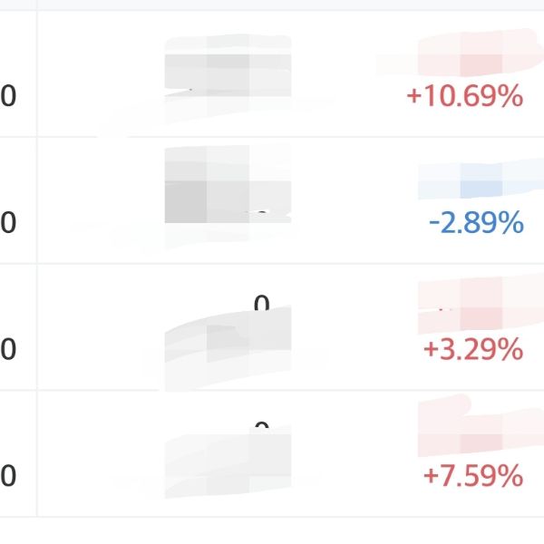This screenshot has width=544, height=544.
Task: Click the blank area below the last row
Action: click(x=272, y=530)
